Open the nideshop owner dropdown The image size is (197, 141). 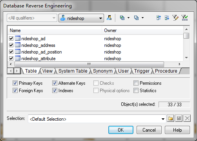point(81,18)
